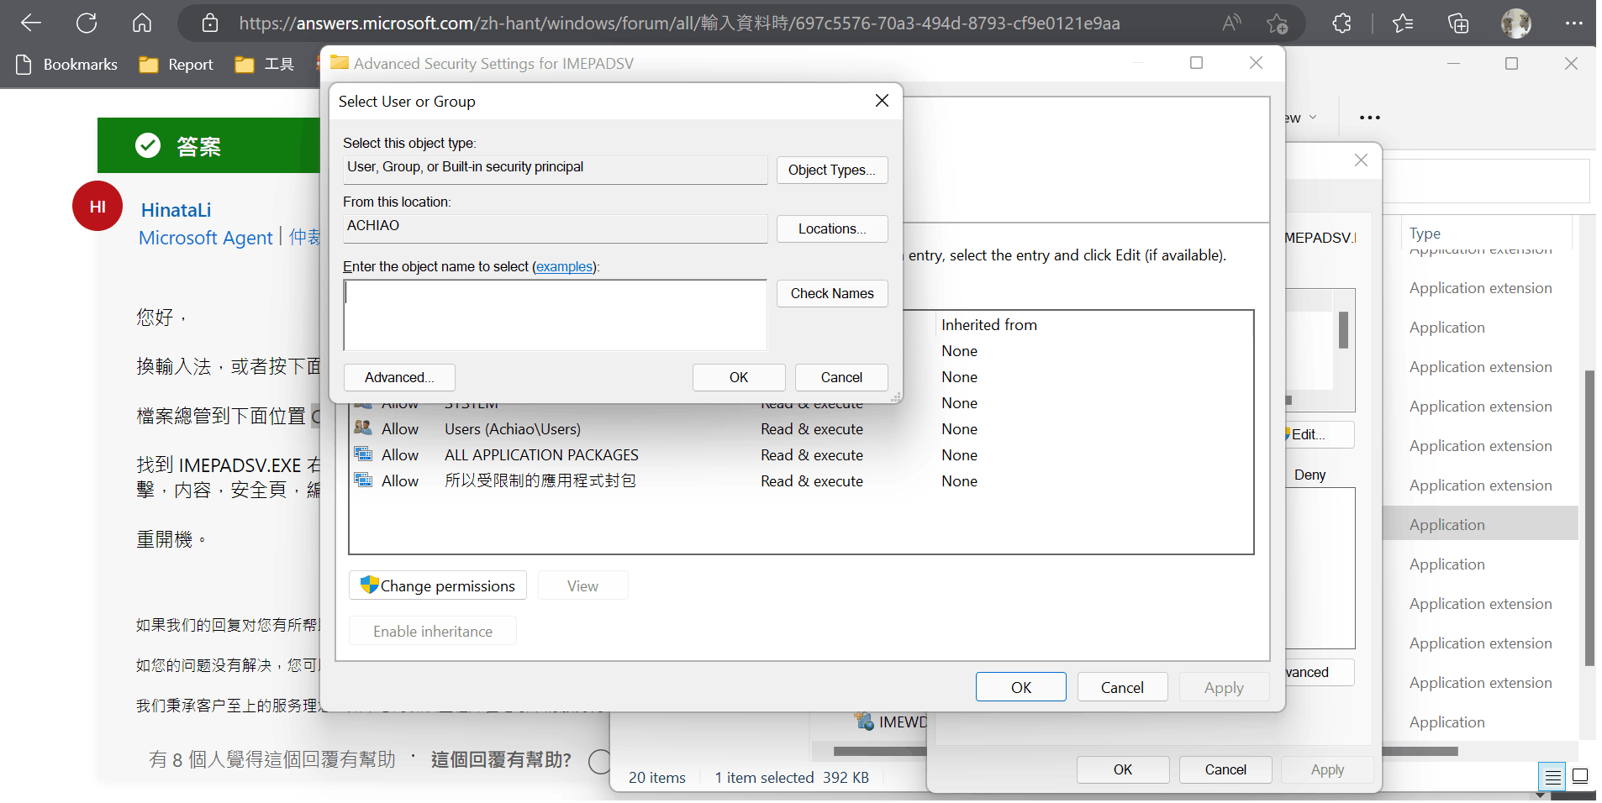Click the Inherited from column header
This screenshot has width=1602, height=803.
tap(989, 325)
